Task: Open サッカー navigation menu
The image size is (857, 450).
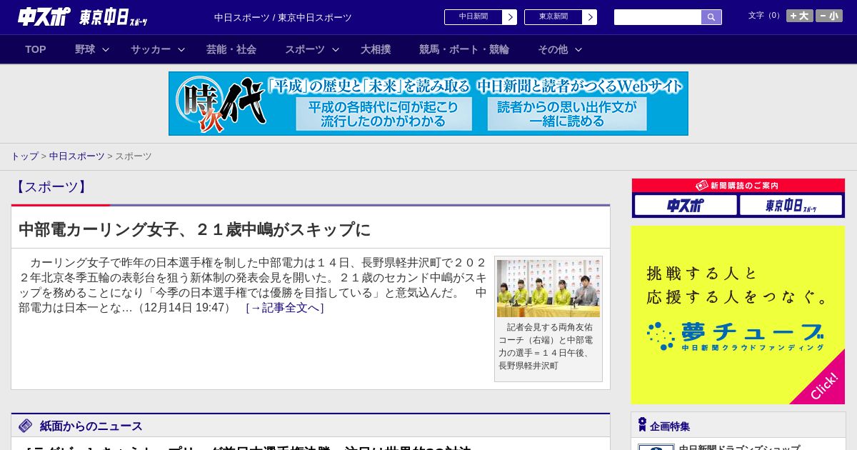Action: 151,49
